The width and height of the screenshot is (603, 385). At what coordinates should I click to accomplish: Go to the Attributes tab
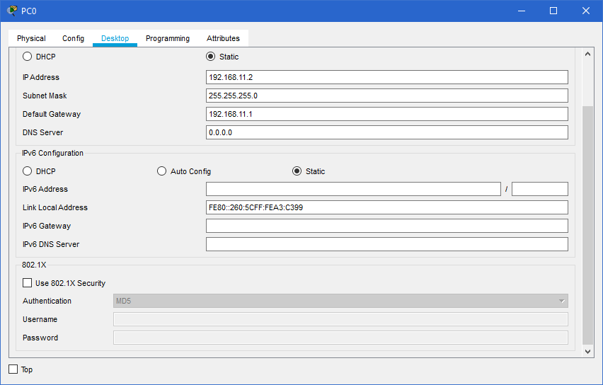tap(223, 38)
